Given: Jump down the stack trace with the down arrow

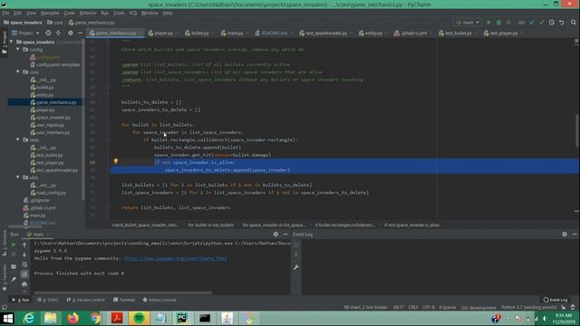Looking at the screenshot, I should pos(24,254).
